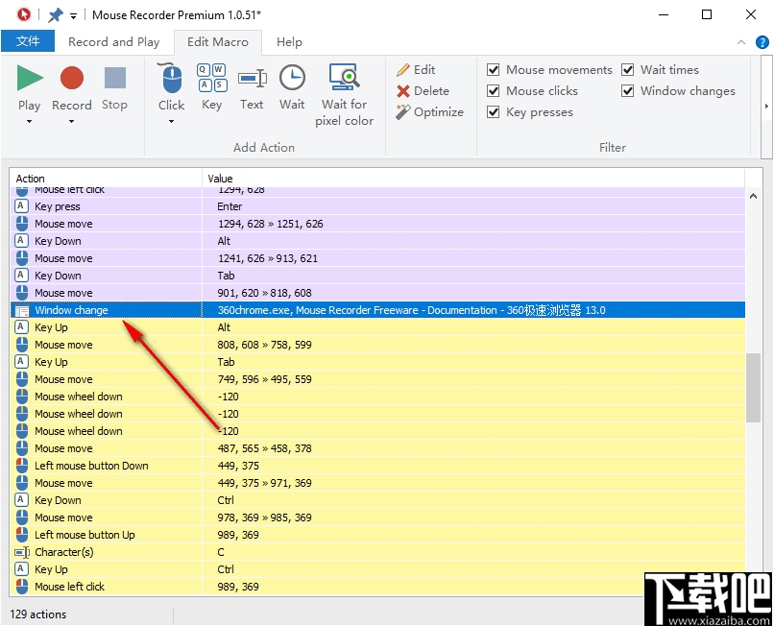774x626 pixels.
Task: Start recording with the red Record icon
Action: tap(72, 78)
